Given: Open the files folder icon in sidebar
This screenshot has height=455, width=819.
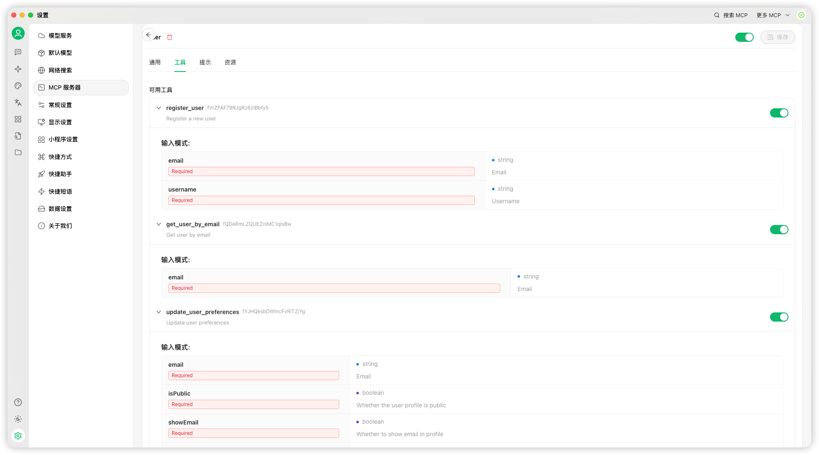Looking at the screenshot, I should [x=18, y=152].
